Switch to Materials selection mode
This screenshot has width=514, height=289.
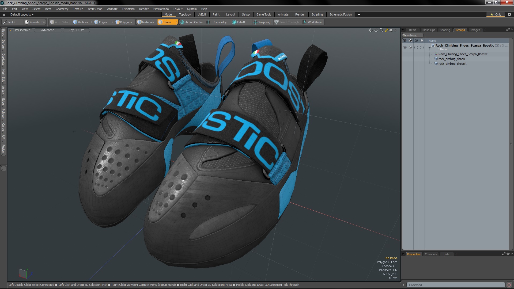(x=146, y=22)
